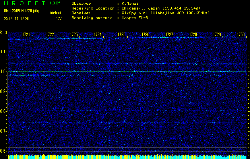Click the Receiver label
250x159 pixels.
point(81,13)
